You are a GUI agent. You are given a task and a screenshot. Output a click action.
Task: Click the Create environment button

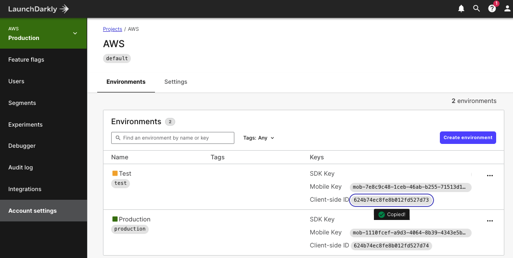(468, 138)
